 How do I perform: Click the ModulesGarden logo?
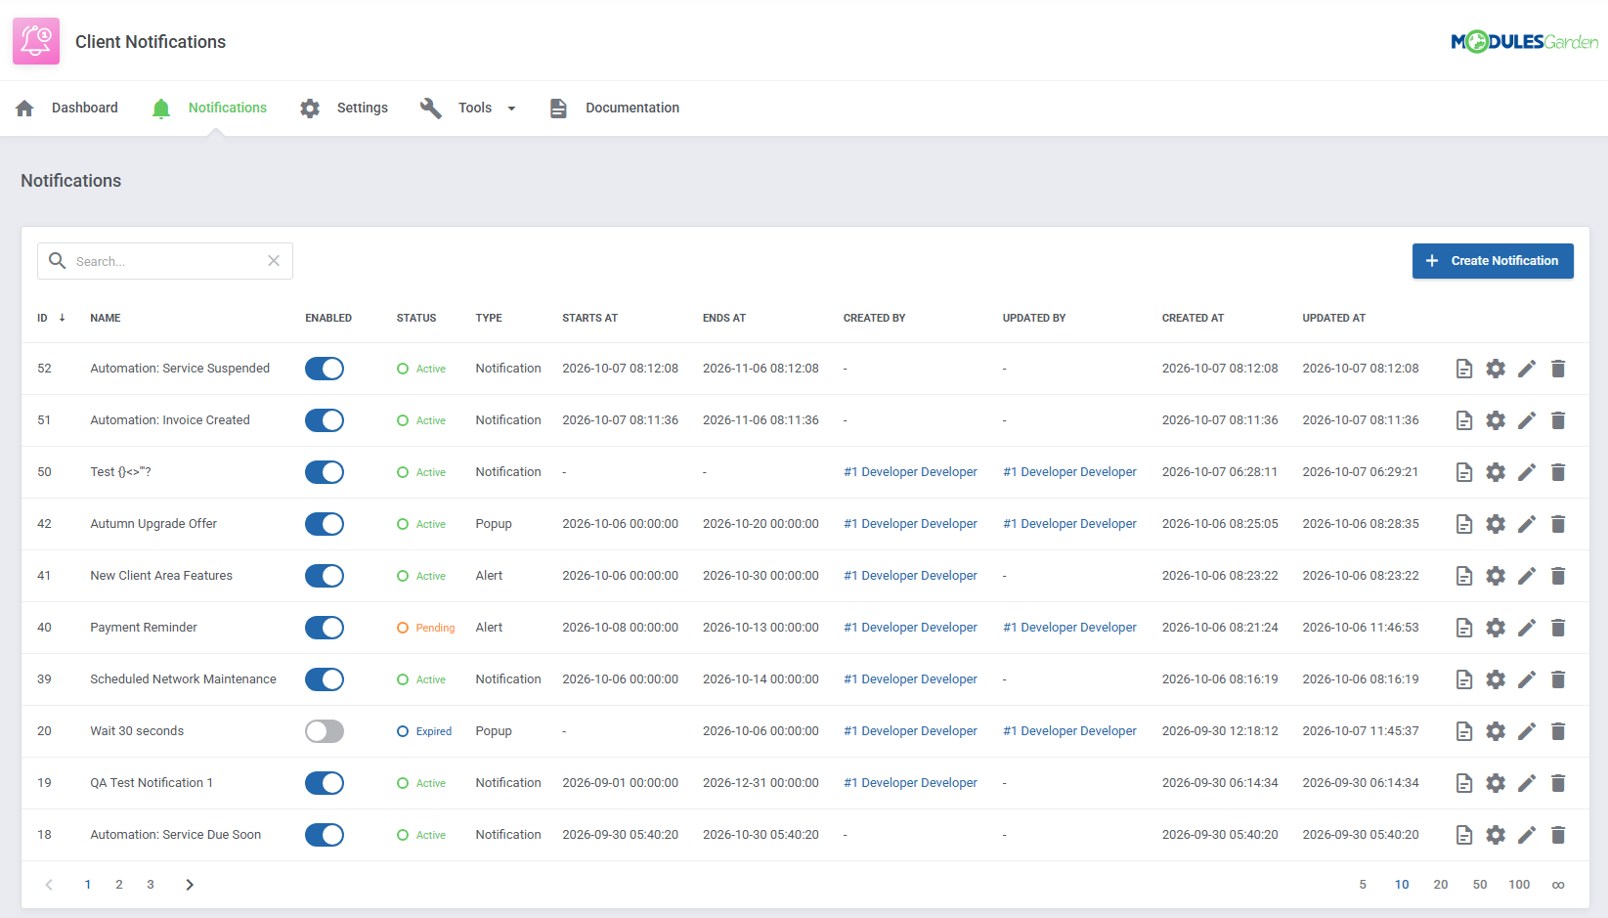coord(1525,41)
